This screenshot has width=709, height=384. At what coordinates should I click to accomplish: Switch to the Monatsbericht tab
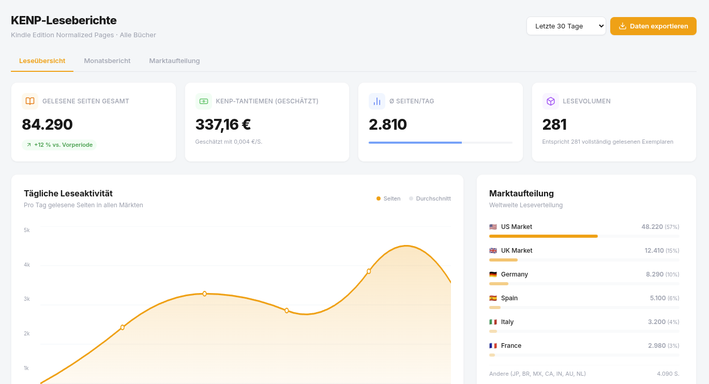click(107, 61)
